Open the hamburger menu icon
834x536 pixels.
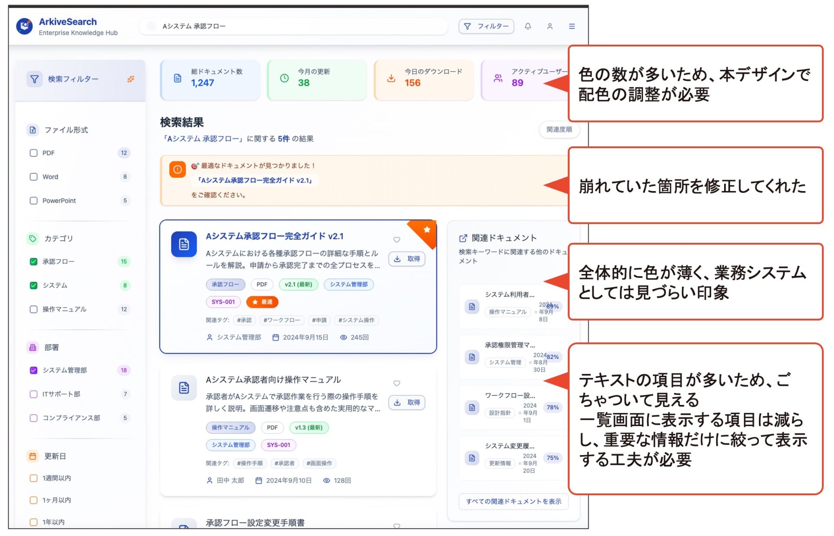pyautogui.click(x=572, y=26)
